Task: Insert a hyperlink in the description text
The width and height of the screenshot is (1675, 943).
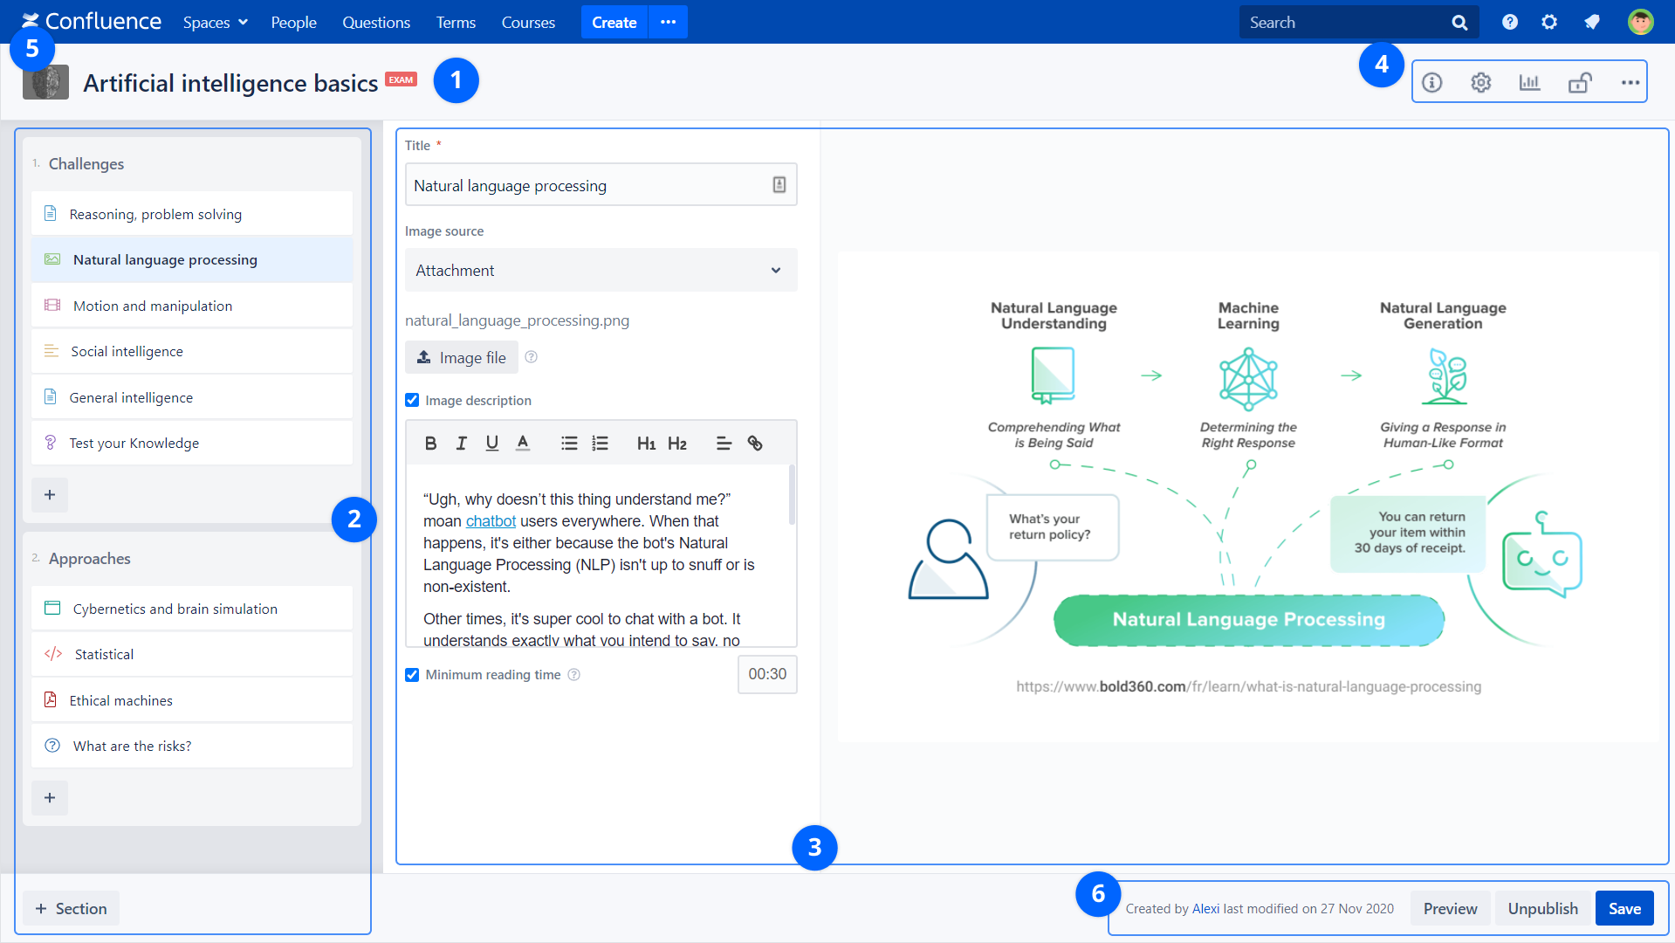Action: point(755,443)
